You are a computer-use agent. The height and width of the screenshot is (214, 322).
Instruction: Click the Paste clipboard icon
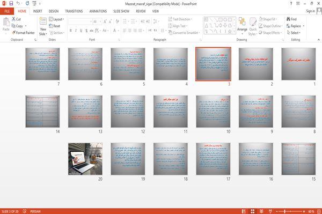coord(6,22)
